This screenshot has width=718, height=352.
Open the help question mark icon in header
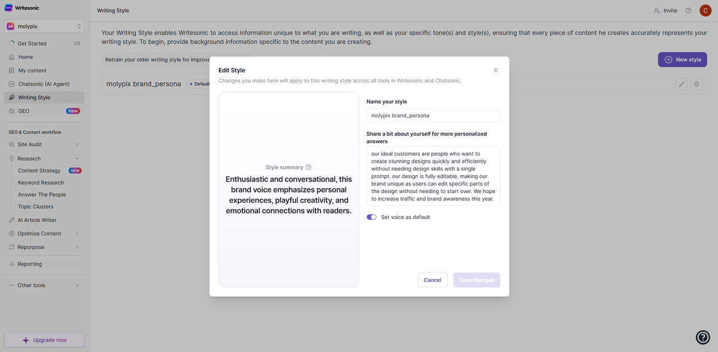688,11
